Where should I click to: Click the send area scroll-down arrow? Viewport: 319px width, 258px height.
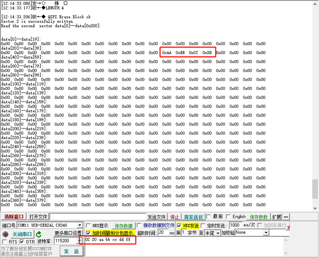click(x=286, y=253)
